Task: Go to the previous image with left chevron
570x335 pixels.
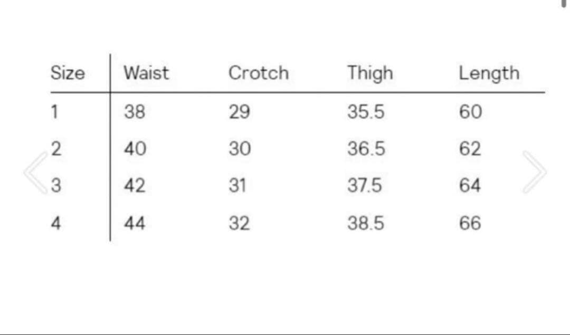Action: (x=36, y=173)
